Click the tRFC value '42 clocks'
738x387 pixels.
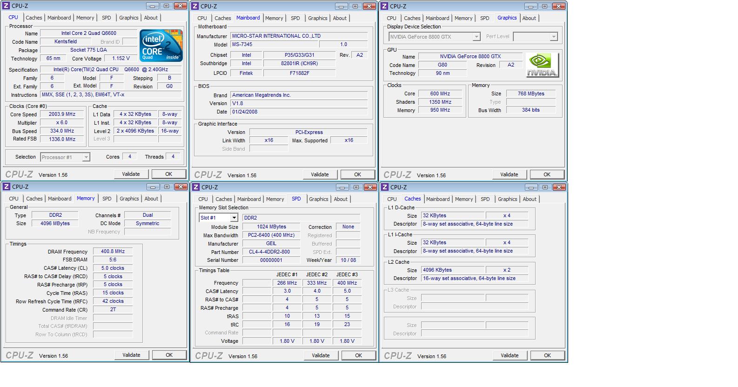pyautogui.click(x=113, y=301)
